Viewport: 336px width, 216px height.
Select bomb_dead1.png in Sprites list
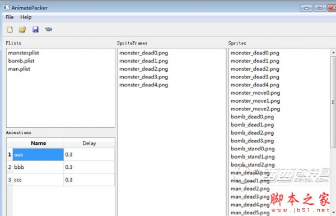pyautogui.click(x=252, y=125)
